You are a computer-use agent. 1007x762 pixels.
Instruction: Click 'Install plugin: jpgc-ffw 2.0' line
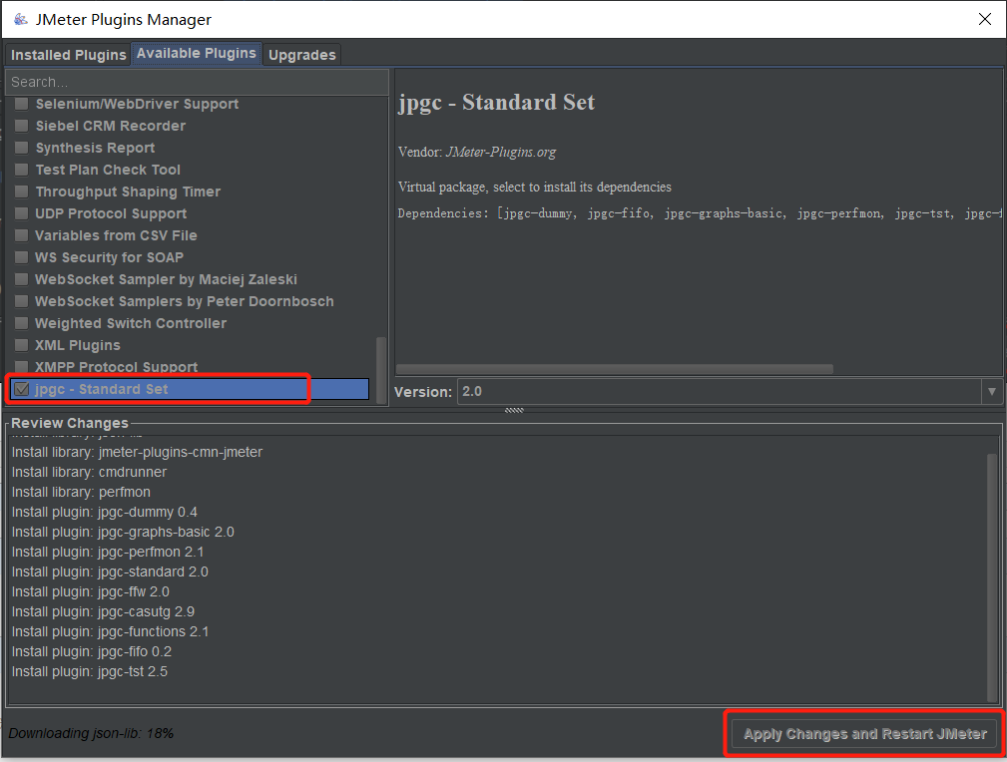[91, 591]
